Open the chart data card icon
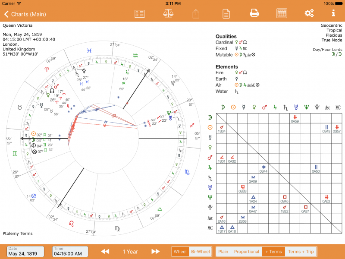Viewport: 345px width, 259px height. coord(139,13)
